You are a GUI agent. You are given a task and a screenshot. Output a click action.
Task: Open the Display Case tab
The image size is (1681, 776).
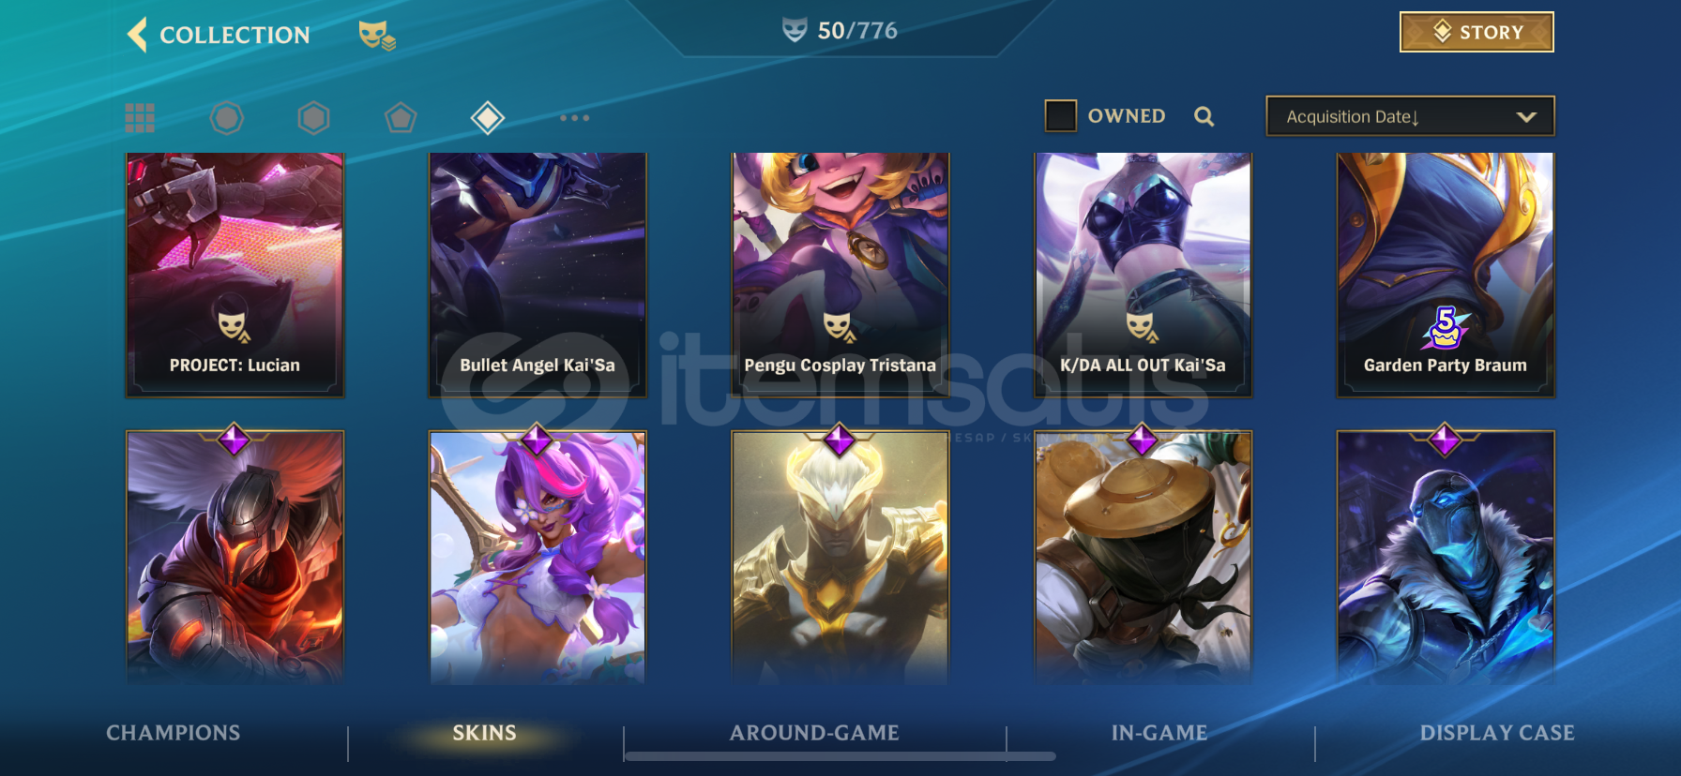pos(1497,733)
